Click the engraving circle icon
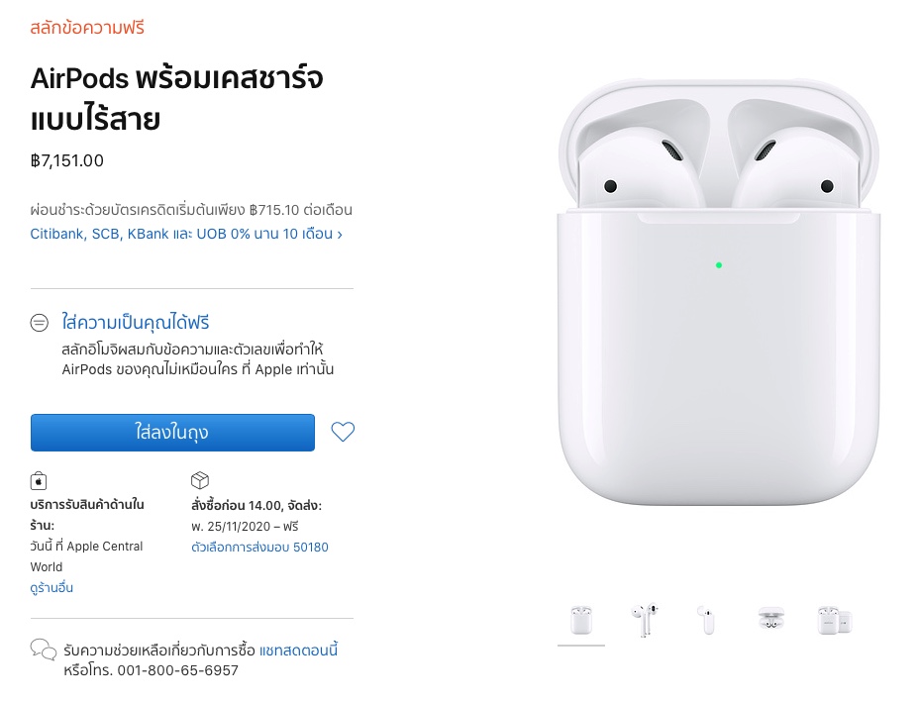This screenshot has height=702, width=921. click(40, 323)
